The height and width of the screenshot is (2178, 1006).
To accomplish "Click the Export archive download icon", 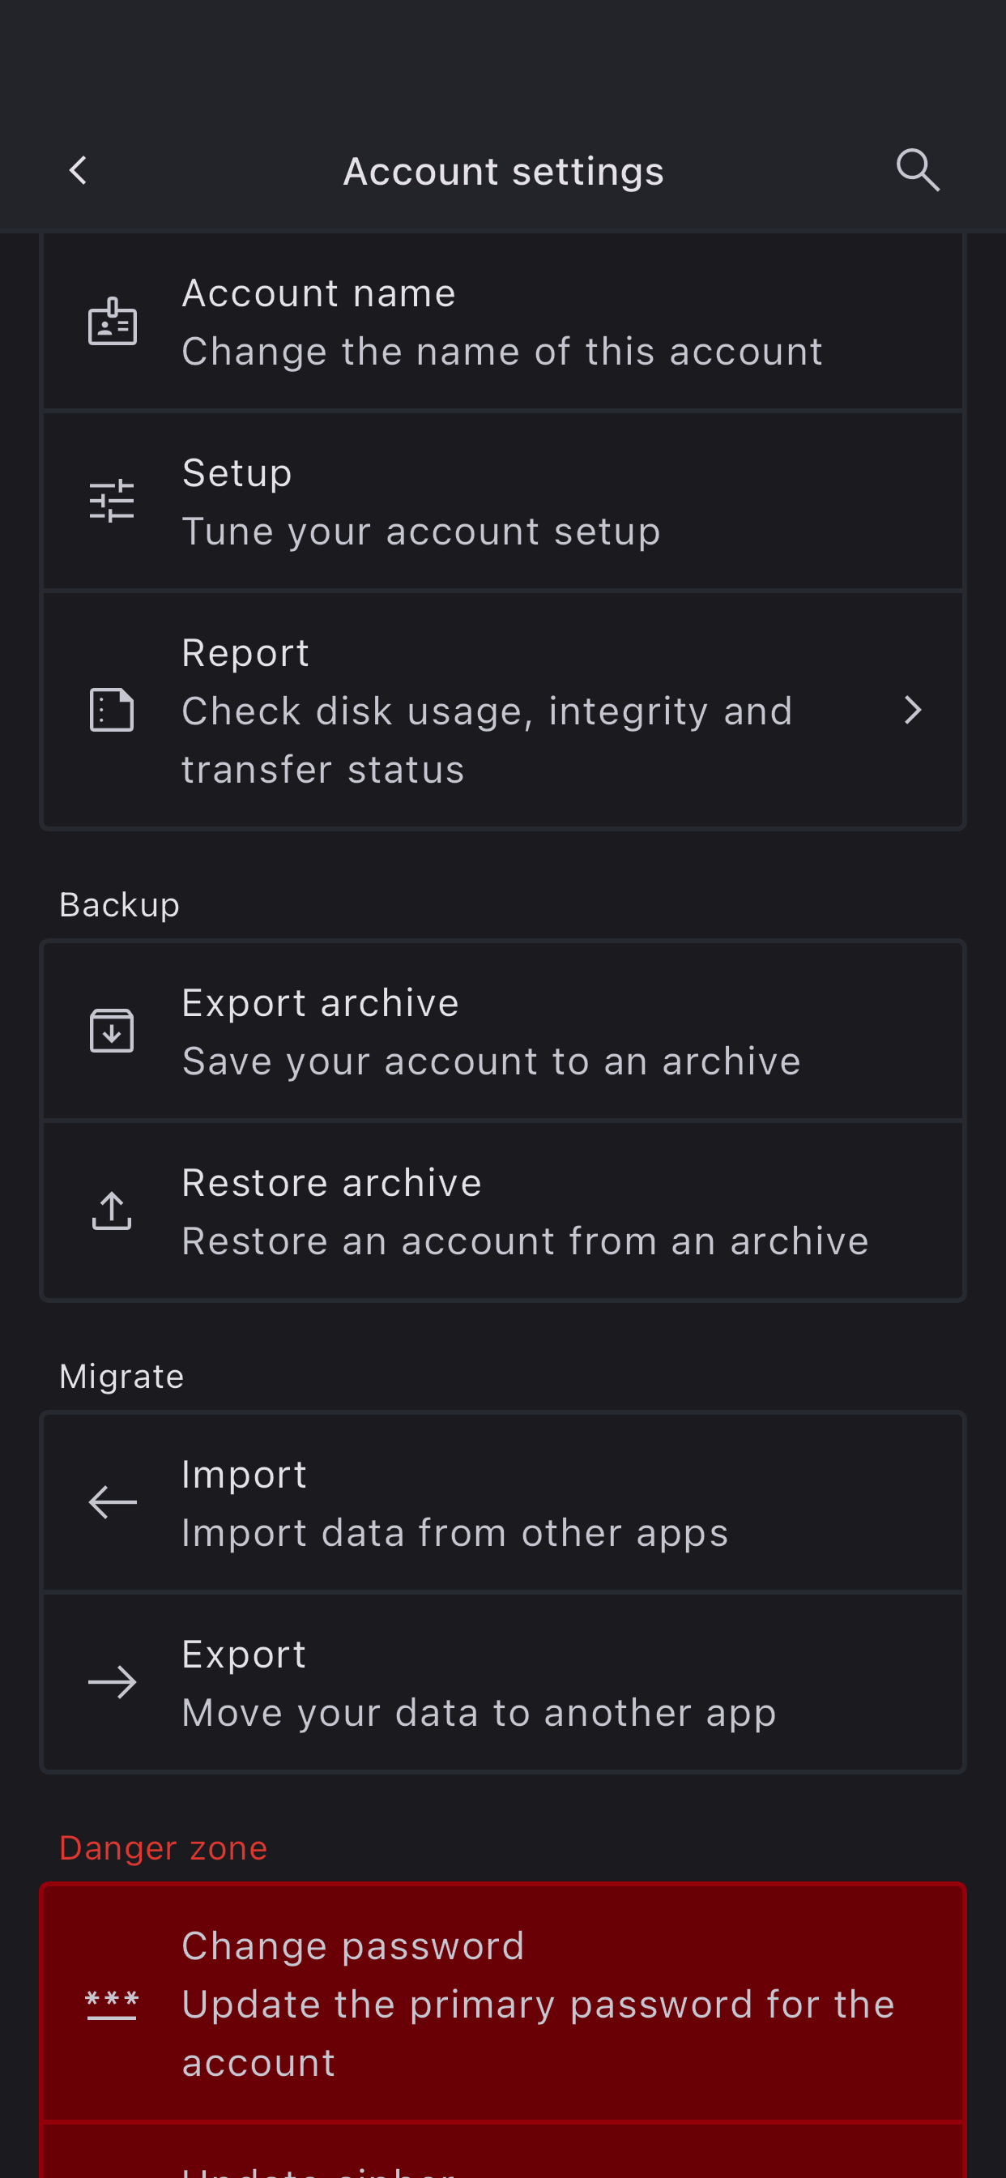I will (113, 1031).
